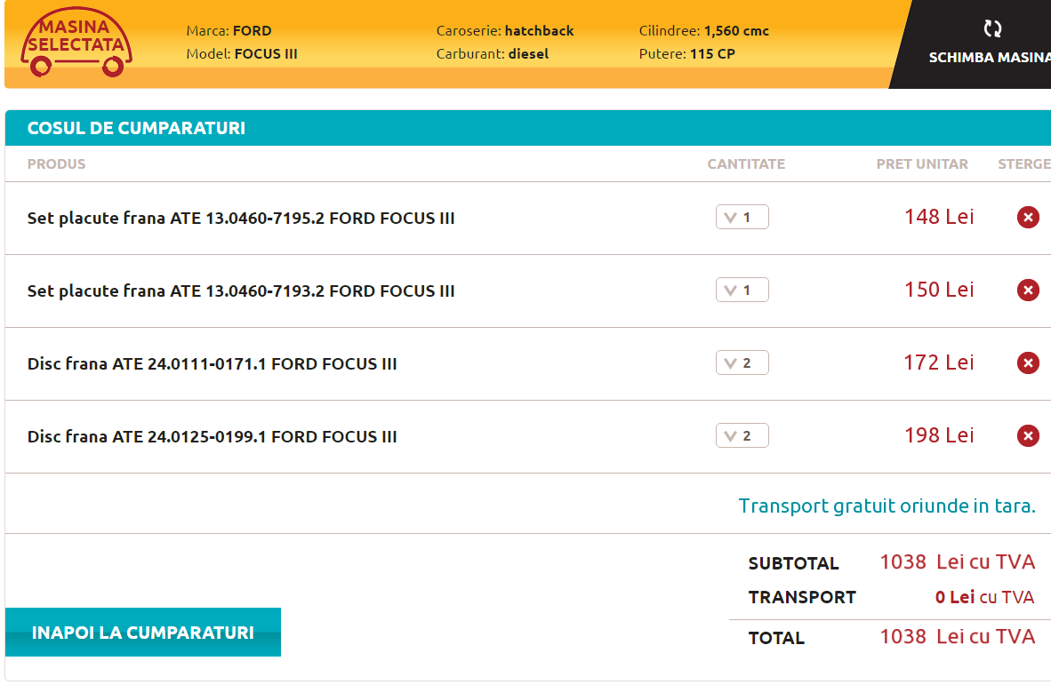
Task: Click the Masina Selectata car logo
Action: (x=76, y=44)
